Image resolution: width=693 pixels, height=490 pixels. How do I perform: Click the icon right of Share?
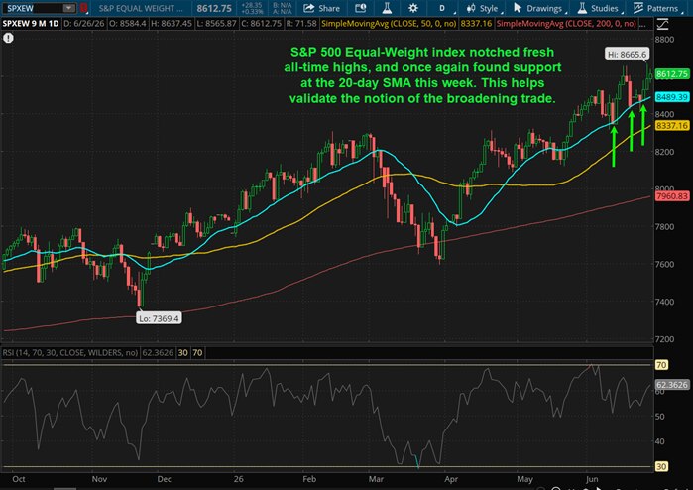361,8
